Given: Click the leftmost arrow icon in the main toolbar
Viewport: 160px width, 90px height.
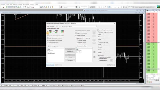Looking at the screenshot, I should point(2,7).
